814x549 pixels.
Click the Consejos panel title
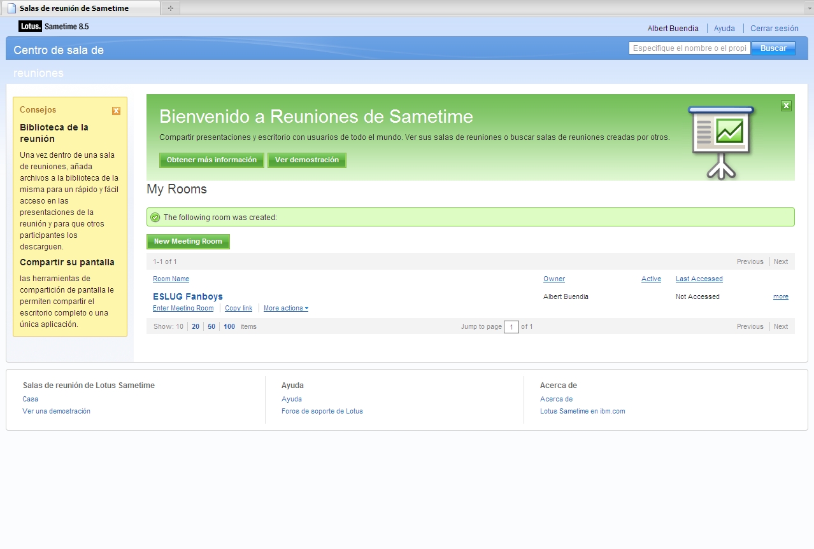click(x=38, y=110)
